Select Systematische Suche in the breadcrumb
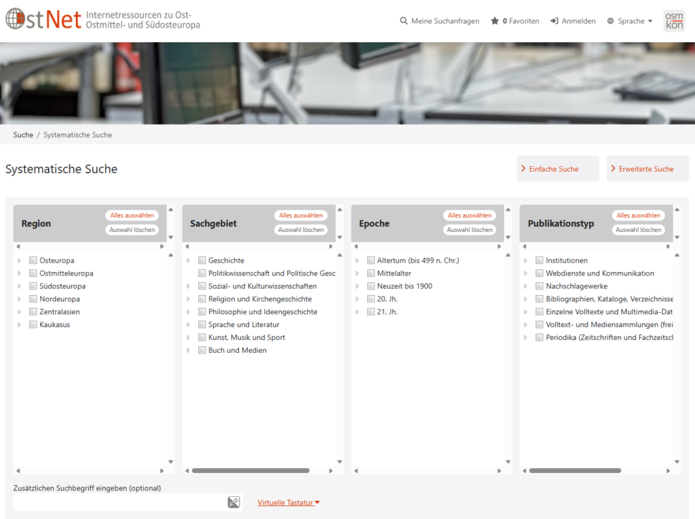The width and height of the screenshot is (695, 519). coord(79,135)
